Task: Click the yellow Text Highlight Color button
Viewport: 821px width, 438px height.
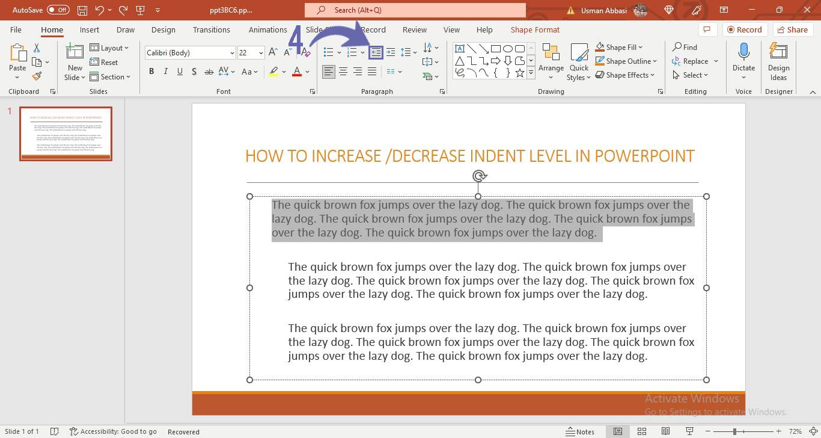Action: (x=273, y=72)
